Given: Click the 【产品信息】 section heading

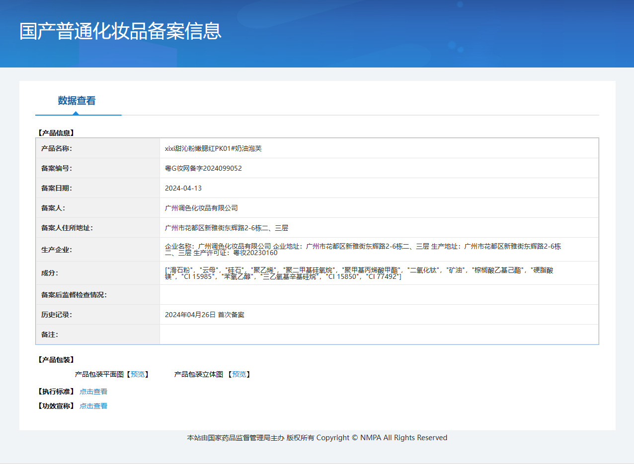Looking at the screenshot, I should [x=55, y=133].
